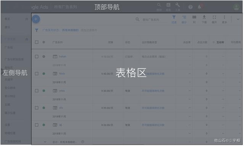Image resolution: width=244 pixels, height=146 pixels.
Task: Click the home icon beside 广告系列 in sidebar
Action: point(27,39)
